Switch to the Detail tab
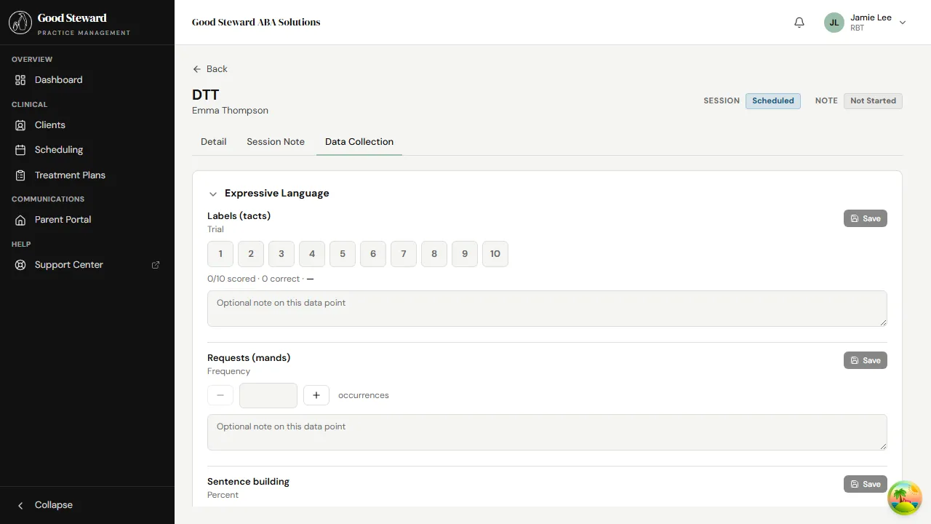 pyautogui.click(x=213, y=142)
